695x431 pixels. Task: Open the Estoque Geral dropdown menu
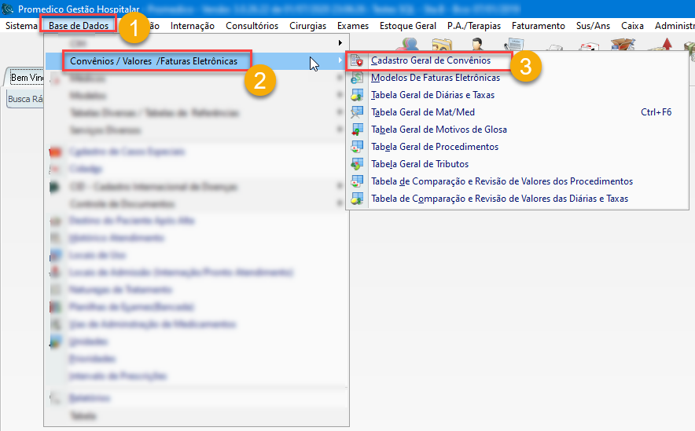click(x=407, y=26)
